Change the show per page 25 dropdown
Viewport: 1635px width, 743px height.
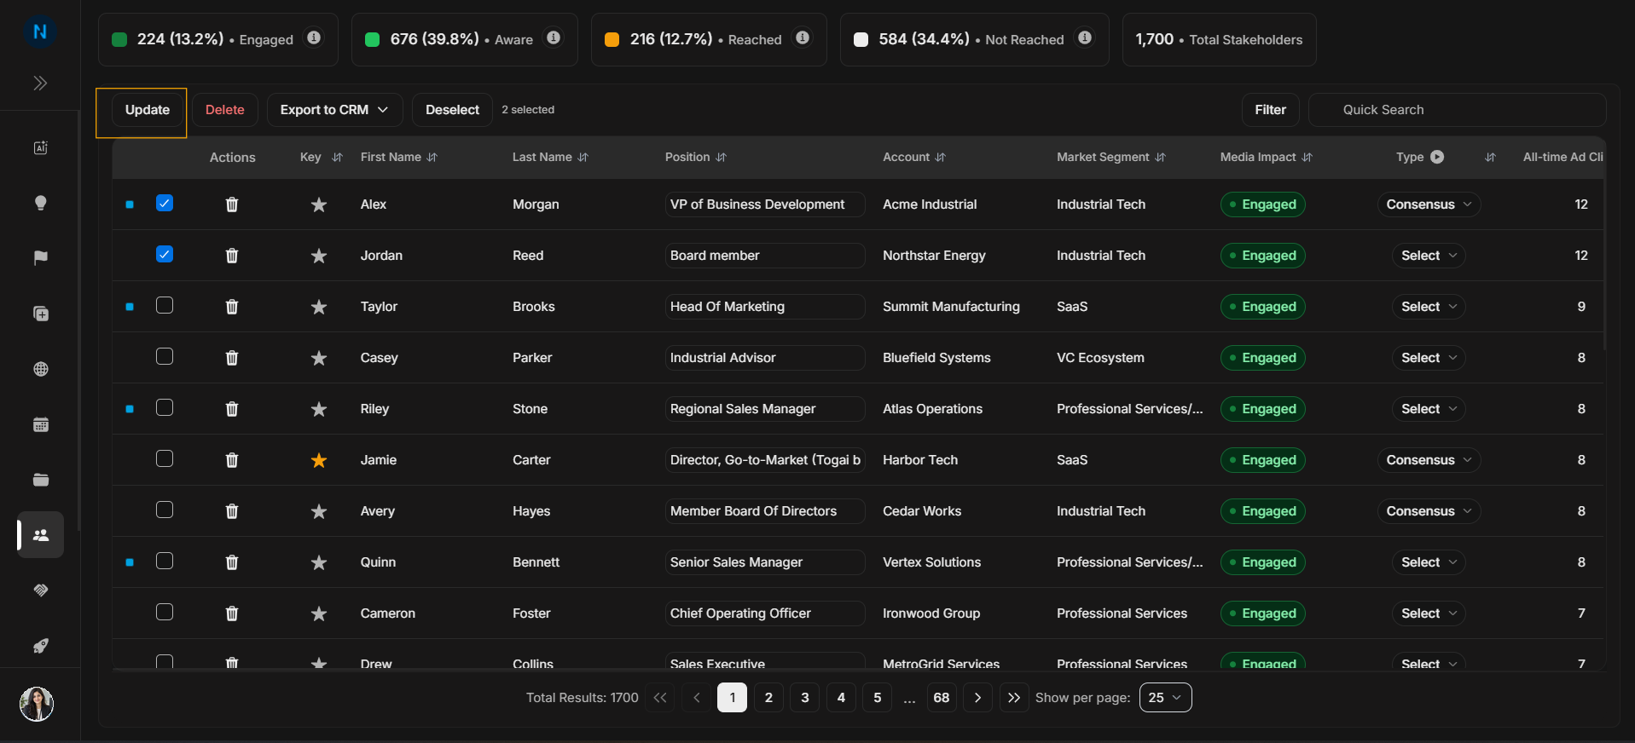click(x=1165, y=697)
